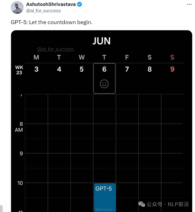
Task: Select Saturday the 8th in calendar
Action: pos(150,69)
